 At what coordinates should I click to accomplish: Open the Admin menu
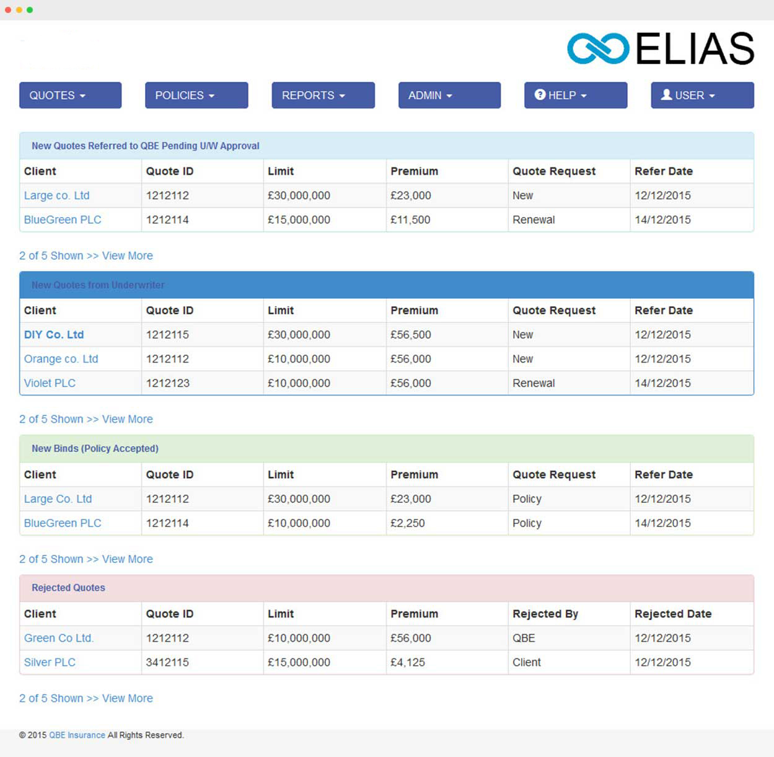[449, 95]
